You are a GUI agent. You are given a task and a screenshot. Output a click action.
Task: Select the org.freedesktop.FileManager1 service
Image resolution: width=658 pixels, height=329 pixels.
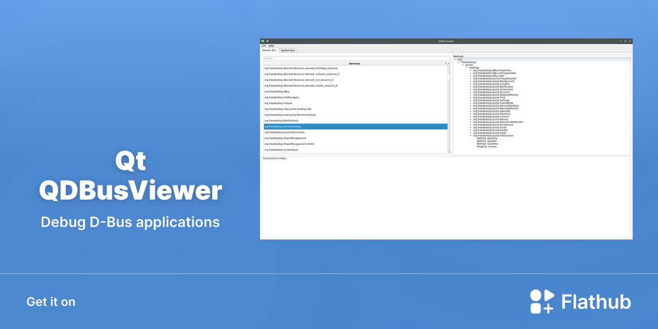coord(355,98)
